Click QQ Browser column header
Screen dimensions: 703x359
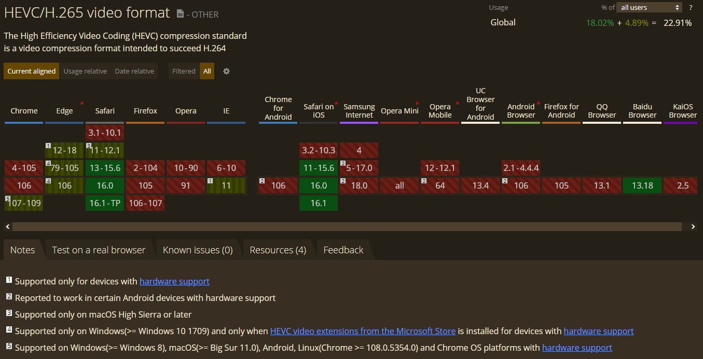pos(602,111)
